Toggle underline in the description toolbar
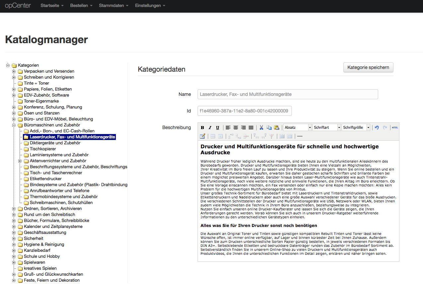 217,128
